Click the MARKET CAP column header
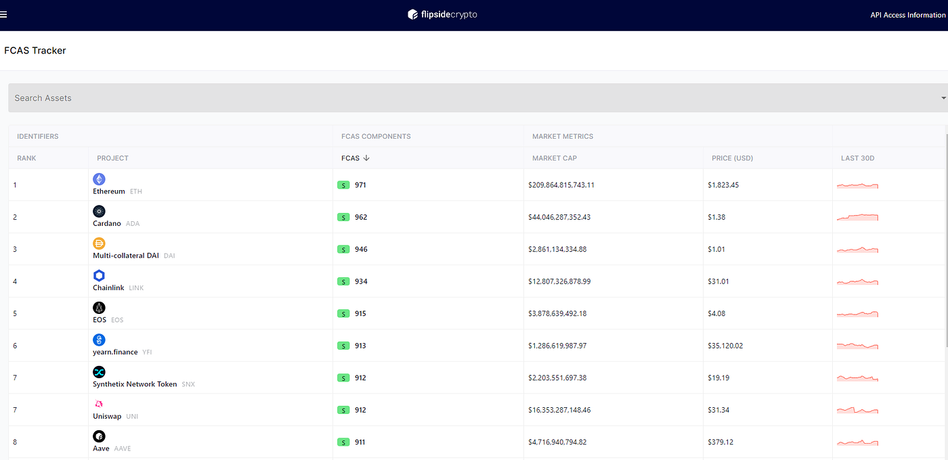 click(555, 158)
